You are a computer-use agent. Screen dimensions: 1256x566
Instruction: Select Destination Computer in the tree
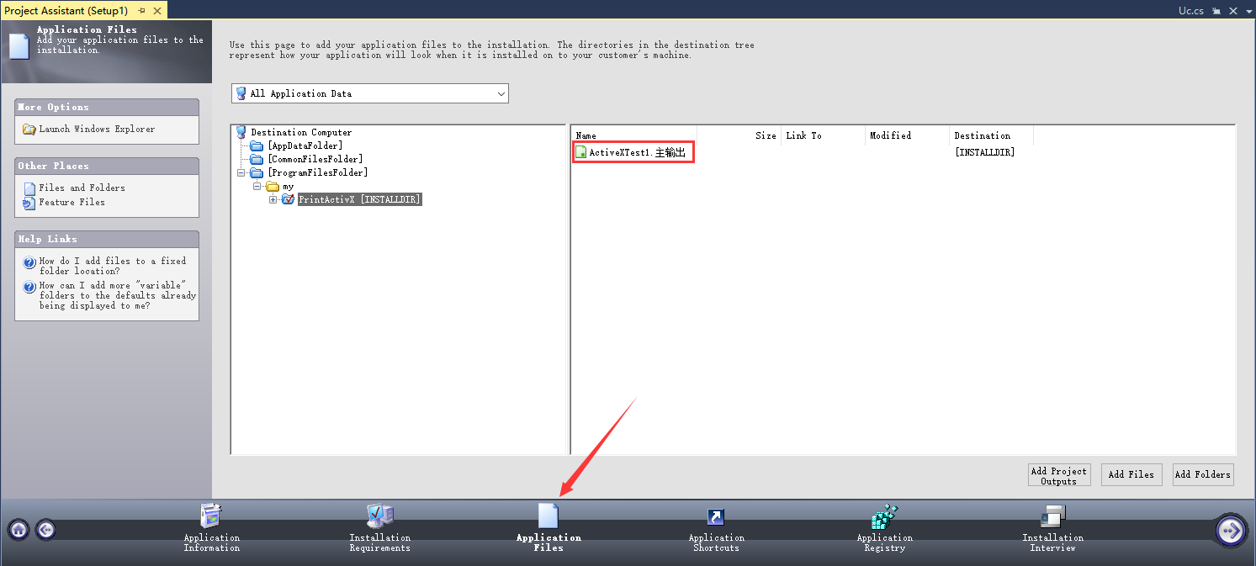301,133
